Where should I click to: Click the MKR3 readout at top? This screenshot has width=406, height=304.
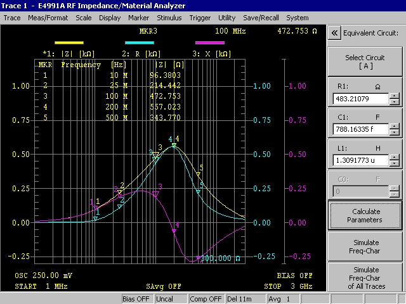coord(148,31)
